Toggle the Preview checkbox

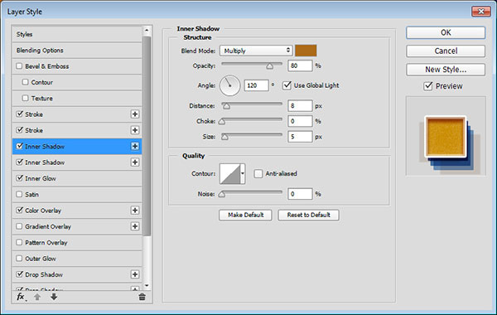[428, 86]
